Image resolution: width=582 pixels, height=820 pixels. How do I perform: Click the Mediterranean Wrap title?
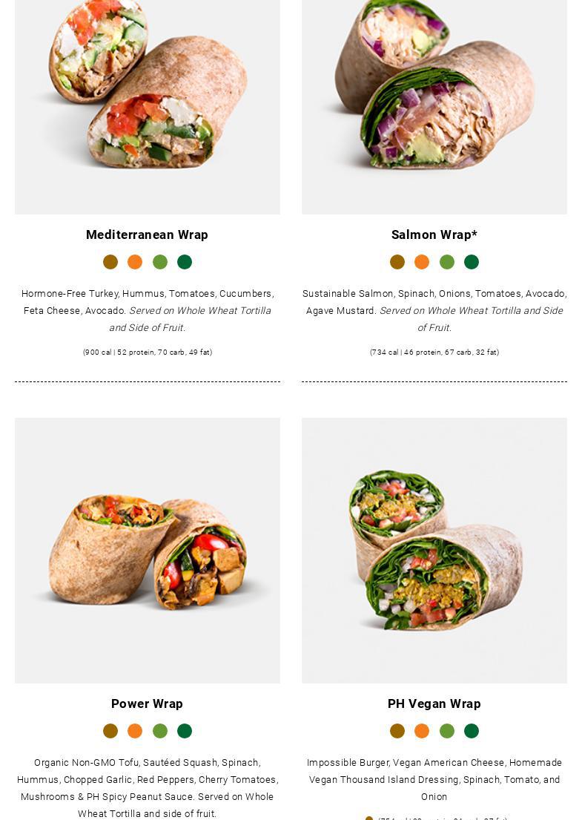147,234
